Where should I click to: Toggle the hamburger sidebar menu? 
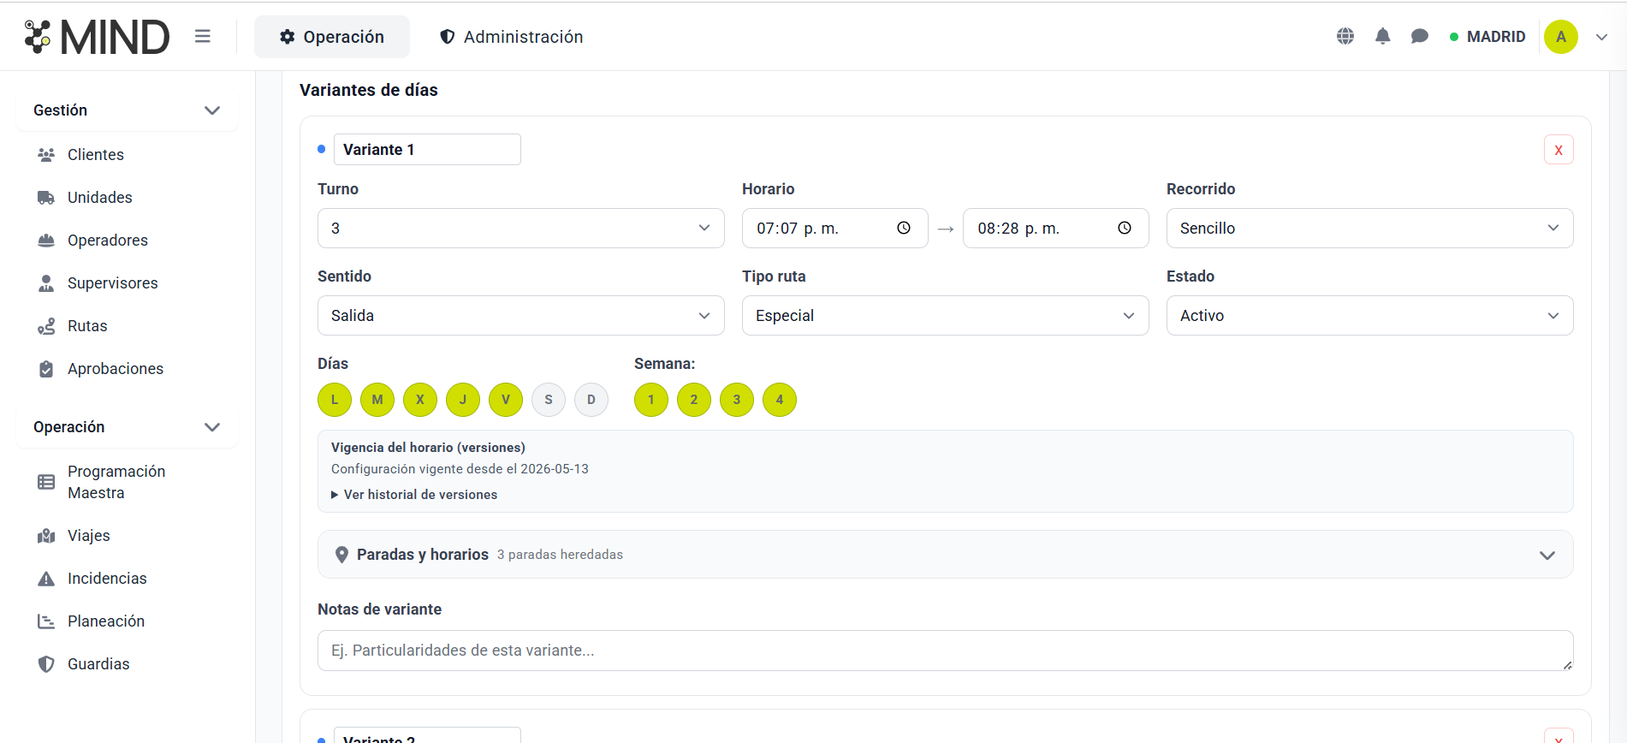click(x=203, y=36)
